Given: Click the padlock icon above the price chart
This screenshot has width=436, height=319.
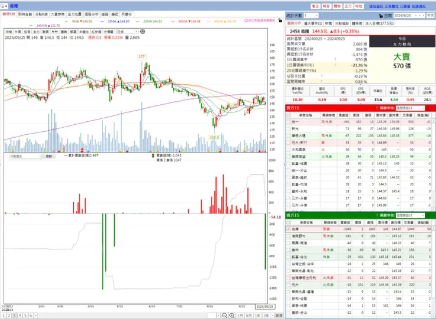Looking at the screenshot, I should [x=280, y=21].
